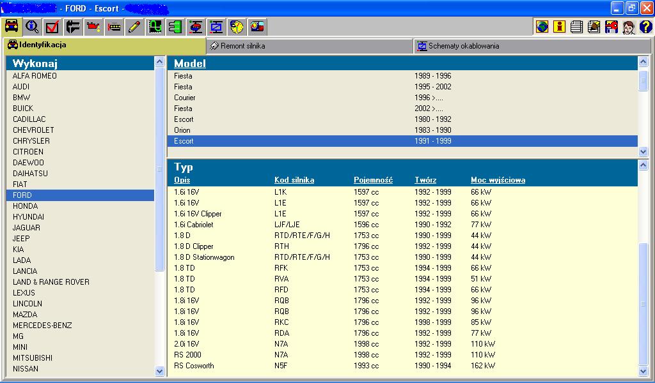Choose BMW from the make list
655x383 pixels.
[80, 98]
